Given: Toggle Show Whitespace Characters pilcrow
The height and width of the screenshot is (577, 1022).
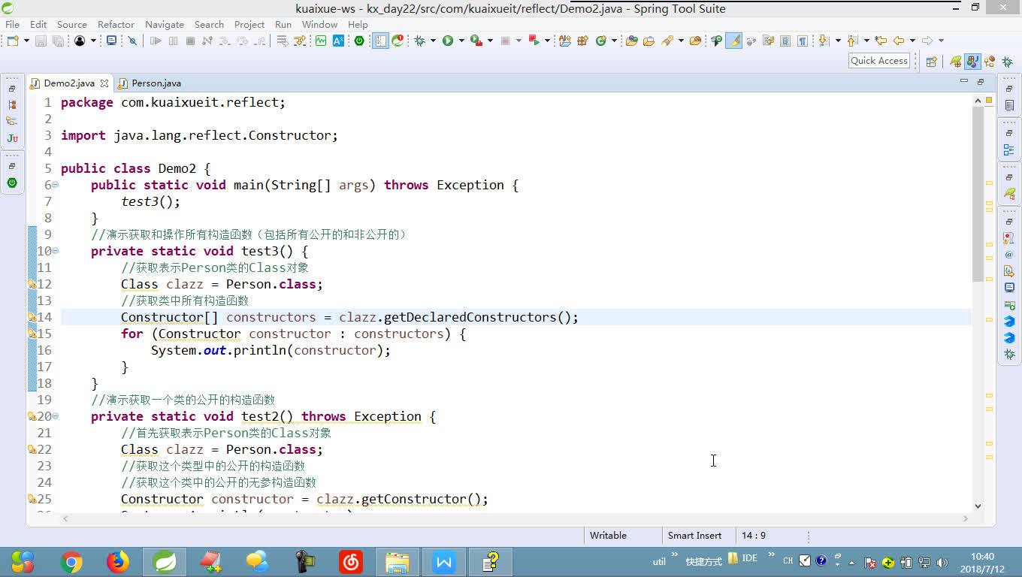Looking at the screenshot, I should 803,41.
